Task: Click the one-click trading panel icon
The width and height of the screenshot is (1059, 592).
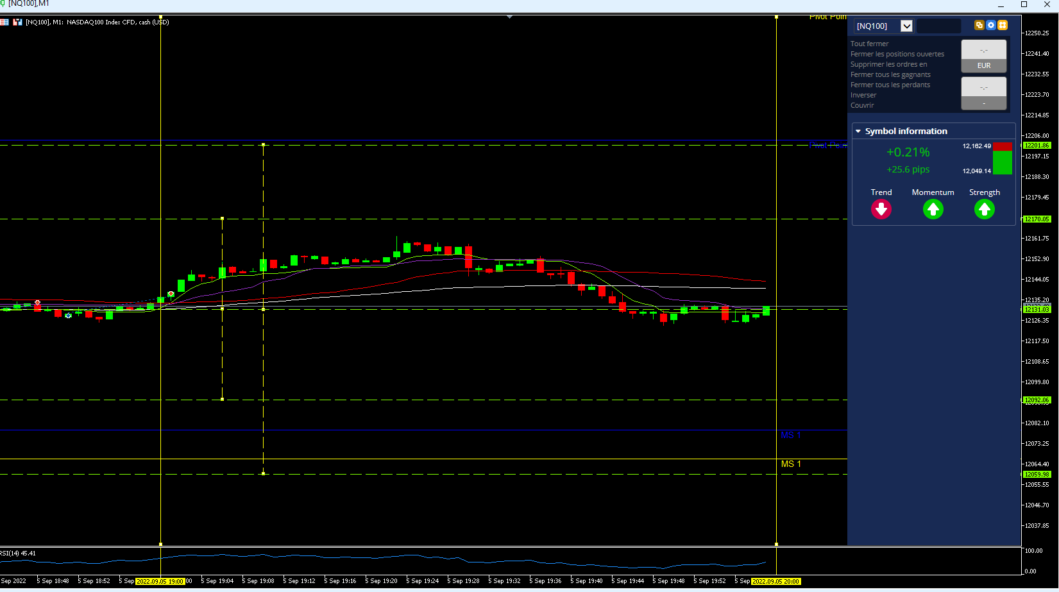Action: click(18, 22)
